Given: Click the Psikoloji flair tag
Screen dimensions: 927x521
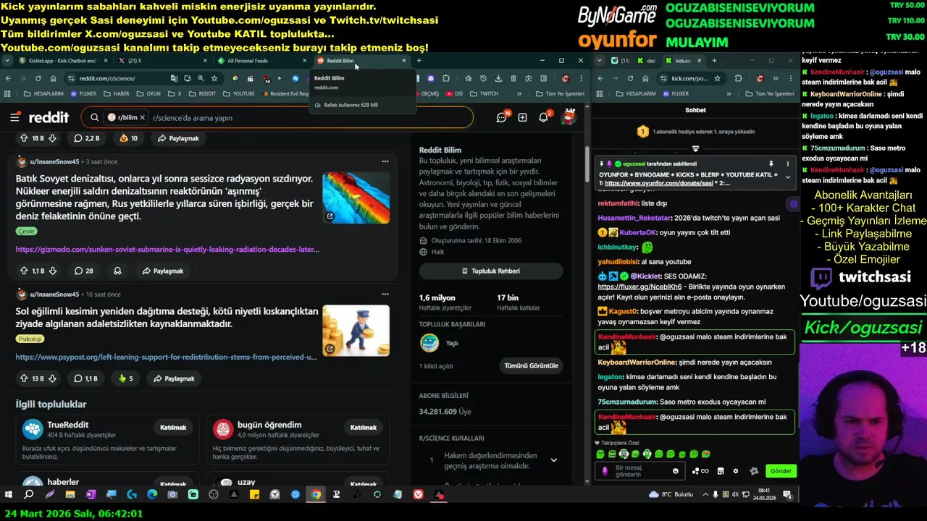Looking at the screenshot, I should click(x=30, y=339).
